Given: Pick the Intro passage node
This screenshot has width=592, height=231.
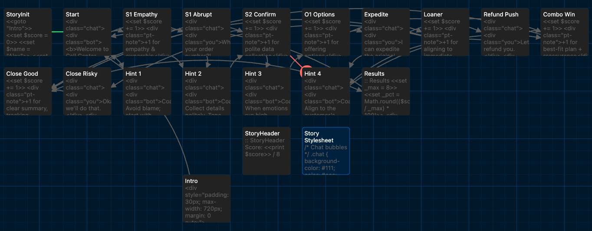Looking at the screenshot, I should (207, 199).
